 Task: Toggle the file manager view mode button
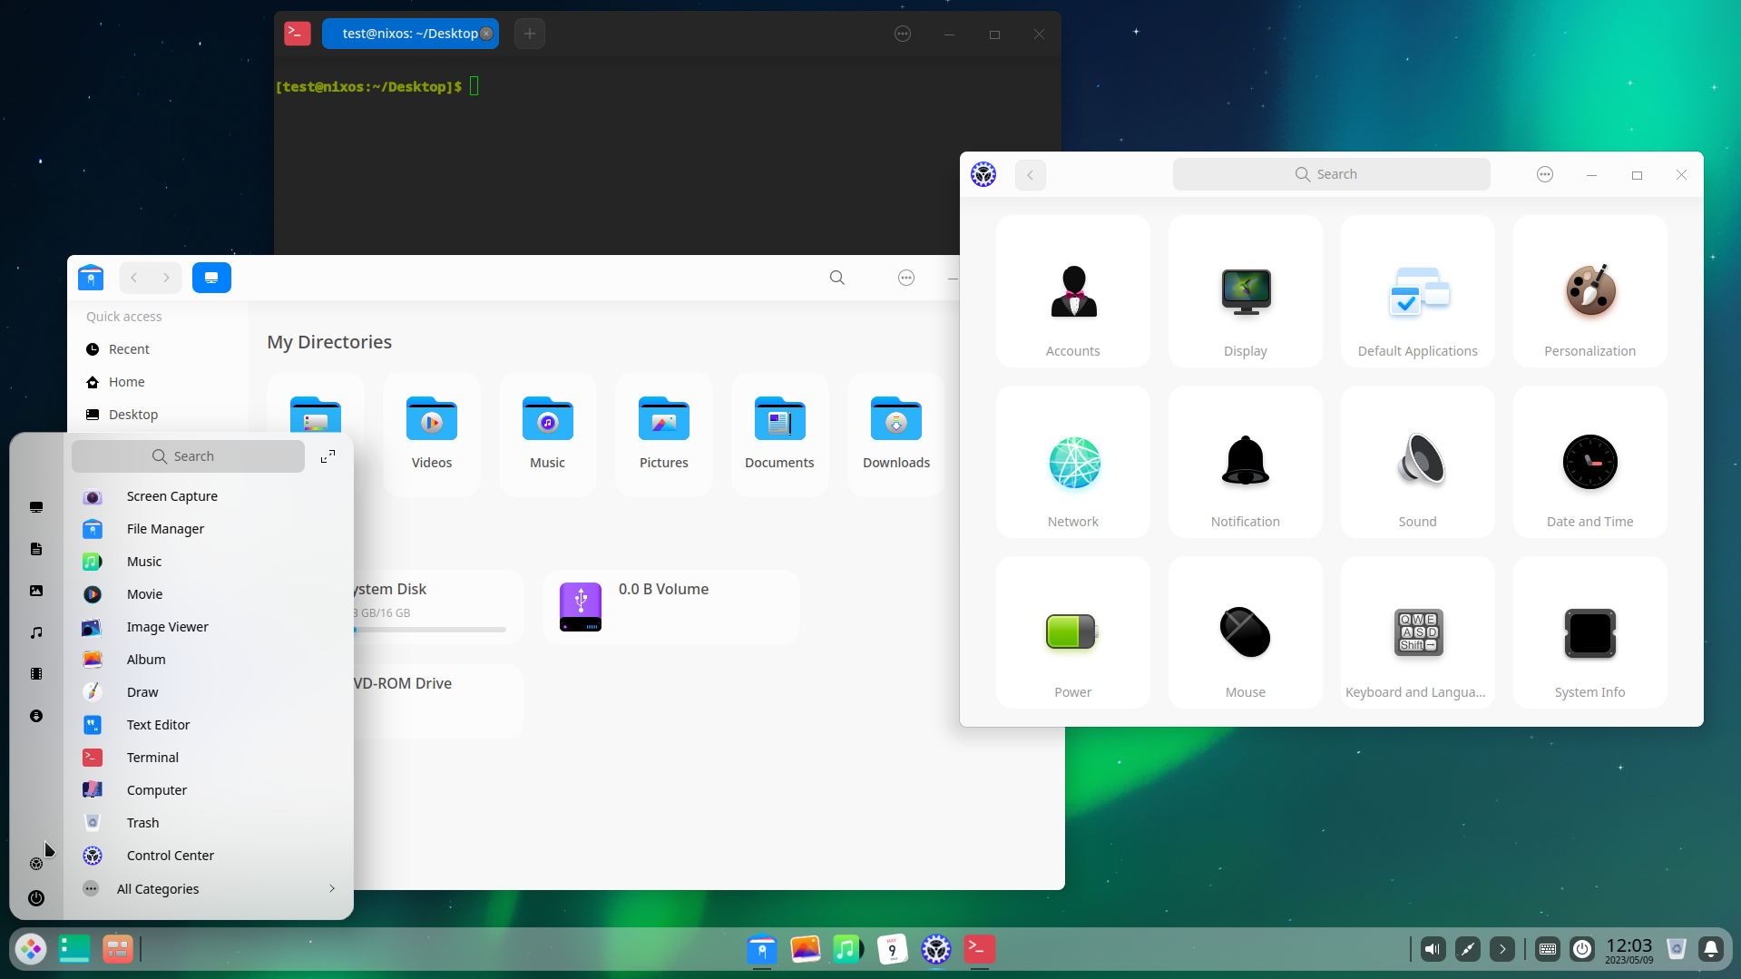click(211, 278)
